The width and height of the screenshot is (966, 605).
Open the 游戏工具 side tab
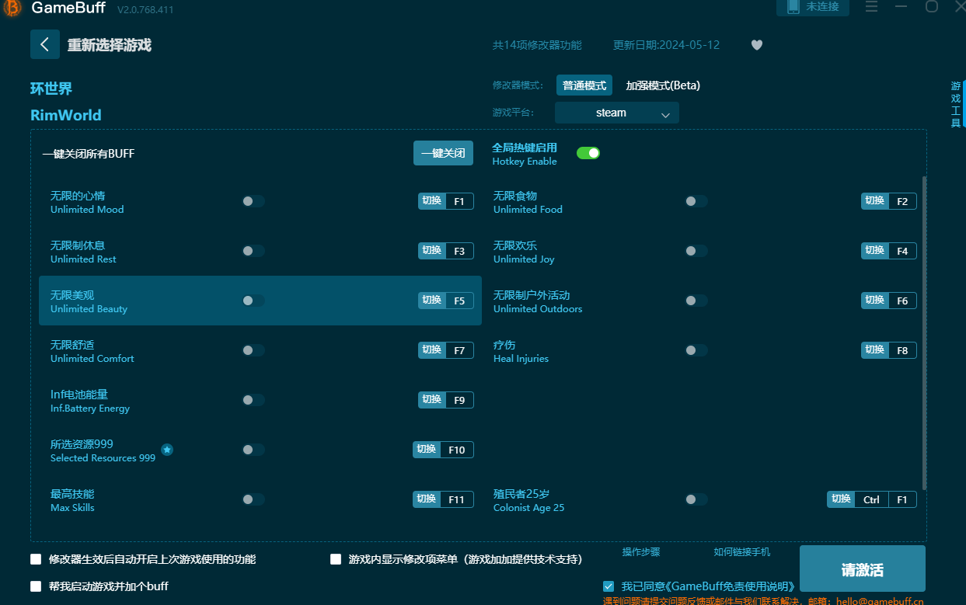click(x=957, y=104)
